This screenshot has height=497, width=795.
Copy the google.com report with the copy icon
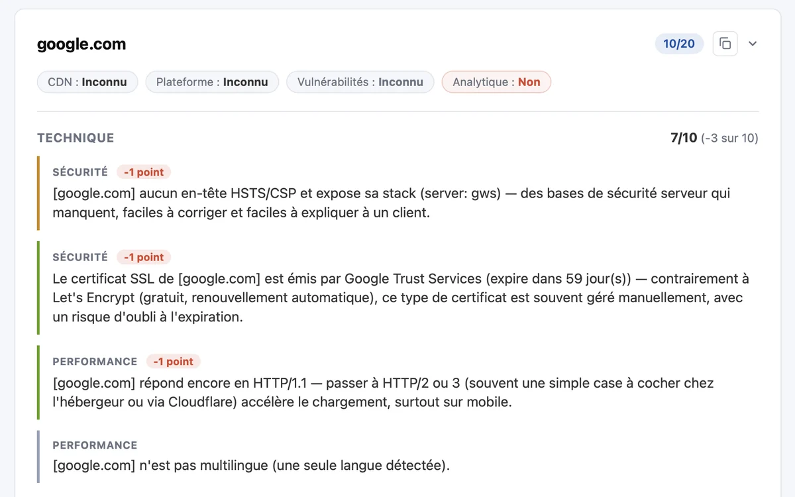725,44
